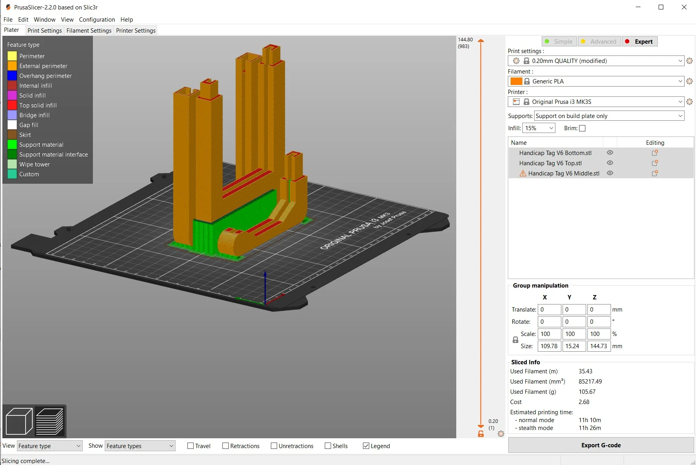Click edit icon for Handicap Tag V6 Top.stl

655,163
